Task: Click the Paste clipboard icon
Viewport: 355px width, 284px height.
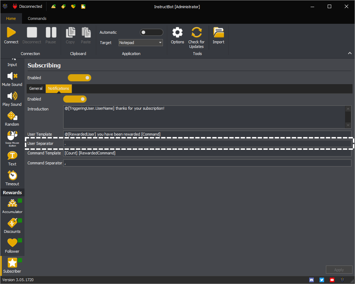Action: pyautogui.click(x=86, y=32)
